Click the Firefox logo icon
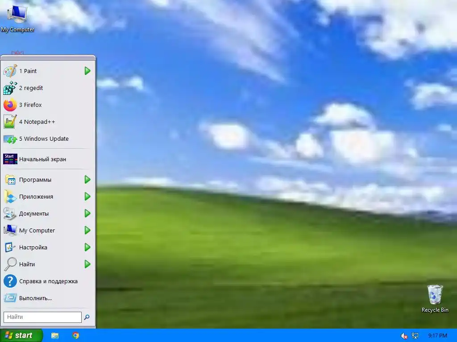 (x=10, y=105)
